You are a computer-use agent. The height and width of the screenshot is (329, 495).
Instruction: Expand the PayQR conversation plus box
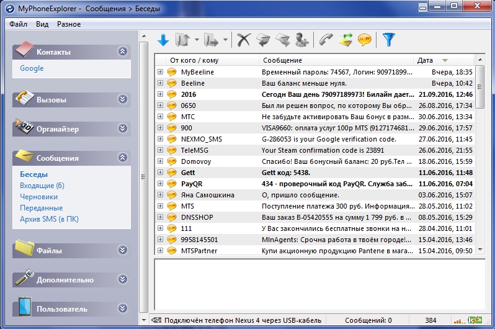click(161, 184)
